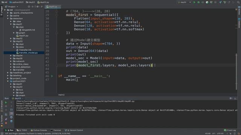
Task: Toggle the Favorites side tool window
Action: tap(2, 121)
